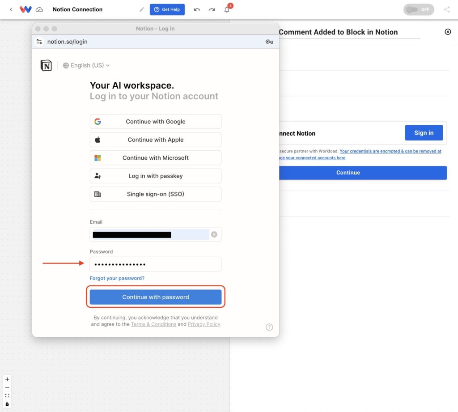Screen dimensions: 458x412
Task: Undo the last action
Action: point(197,9)
